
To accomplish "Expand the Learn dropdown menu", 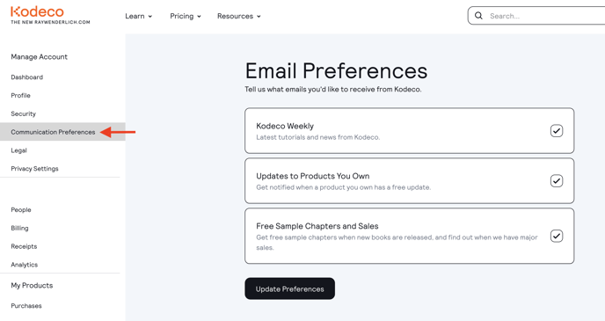I will pyautogui.click(x=139, y=16).
